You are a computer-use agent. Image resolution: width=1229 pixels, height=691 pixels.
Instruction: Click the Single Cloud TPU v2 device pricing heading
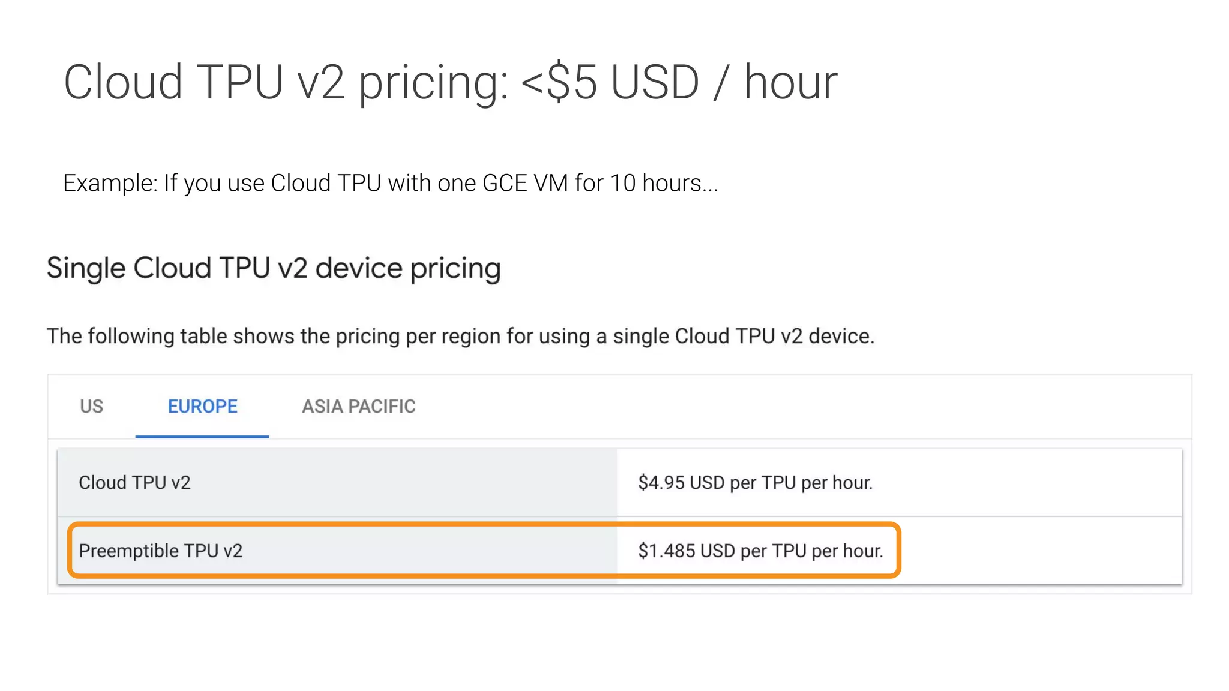[x=274, y=268]
